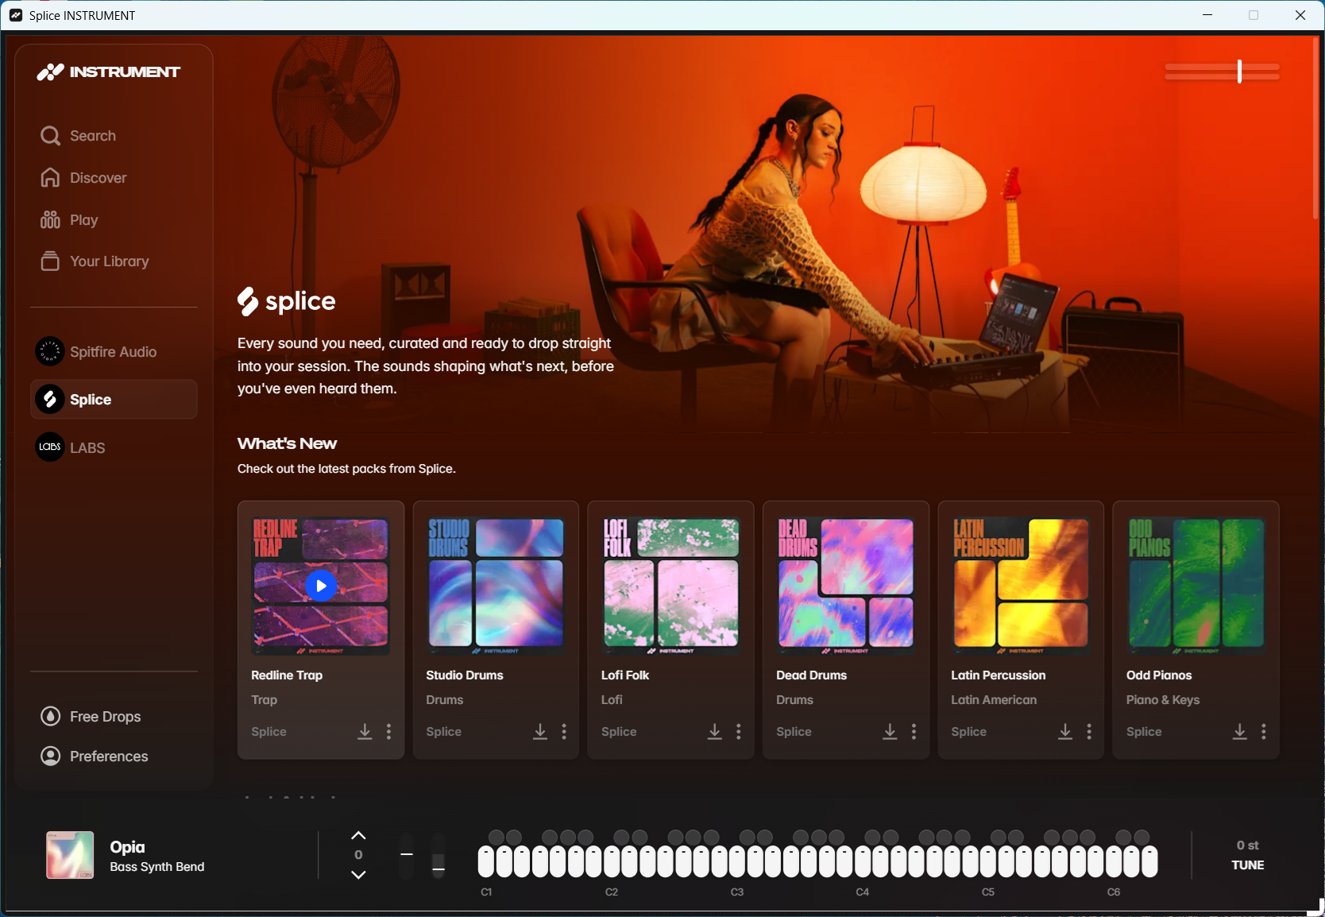Viewport: 1325px width, 917px height.
Task: Click the LABS round logo
Action: tap(50, 447)
